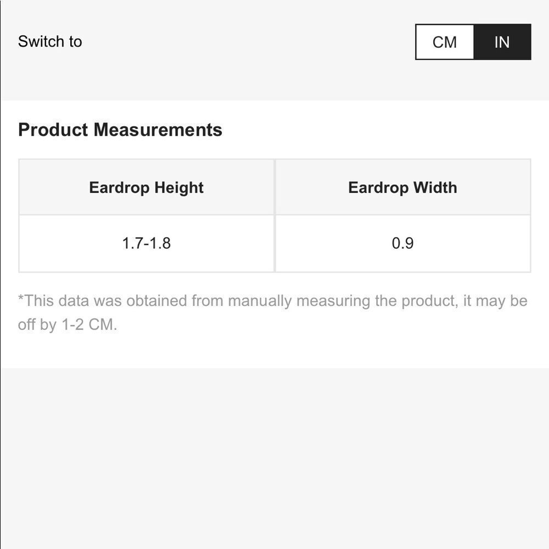The height and width of the screenshot is (549, 549).
Task: Click "off by 1-2 CM" note line
Action: coord(67,324)
